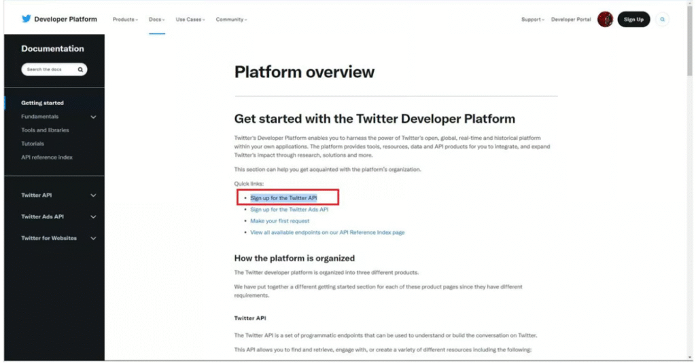The height and width of the screenshot is (363, 696).
Task: Click the magnifier icon in the docs search box
Action: (x=80, y=70)
